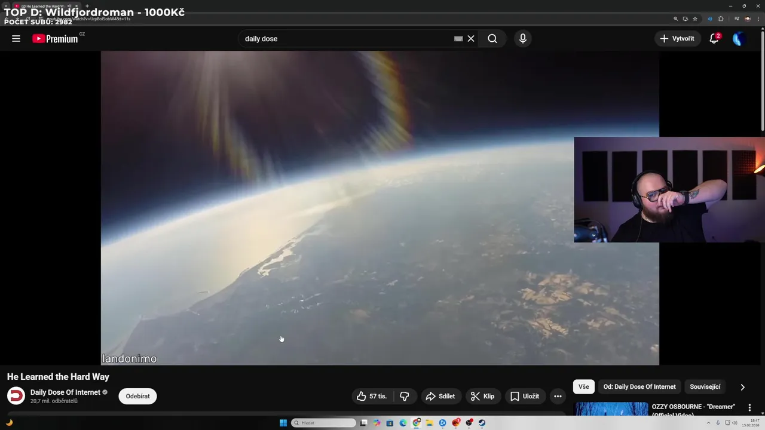Open the Windows Start menu

click(283, 423)
